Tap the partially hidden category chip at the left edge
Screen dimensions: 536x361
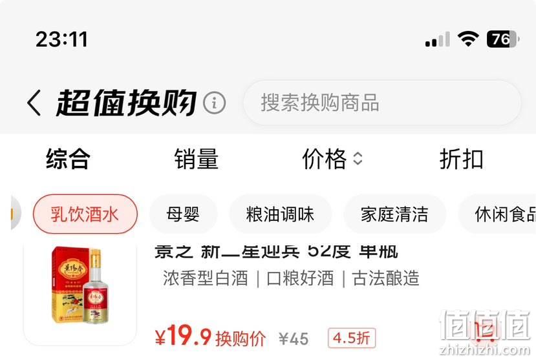click(x=16, y=214)
